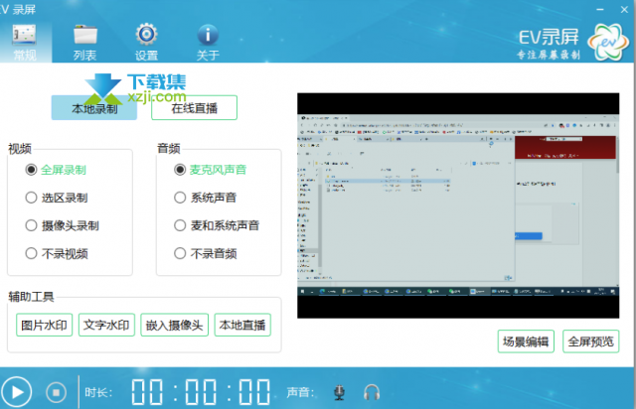Open the 文字水印 tool
The width and height of the screenshot is (636, 409).
click(106, 325)
